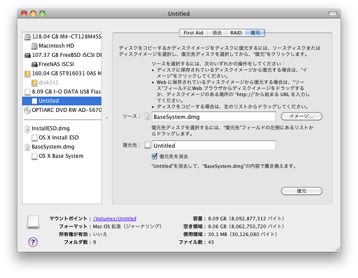Select the 160.04 GB ST916031 disk icon
Screen dimensions: 358x278
pos(27,74)
